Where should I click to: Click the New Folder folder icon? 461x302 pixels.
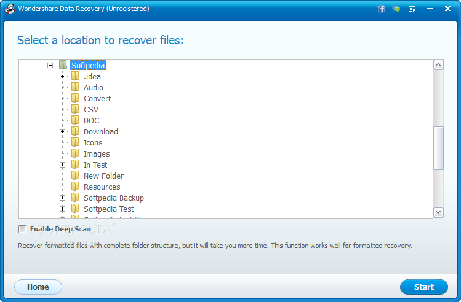75,176
